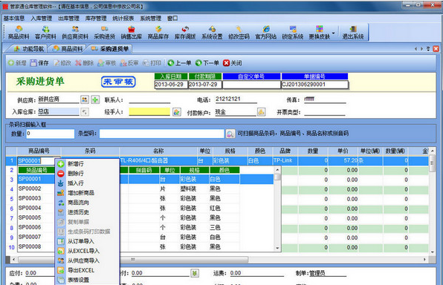Open 商品资料 from the main toolbar
443x285 pixels.
19,33
